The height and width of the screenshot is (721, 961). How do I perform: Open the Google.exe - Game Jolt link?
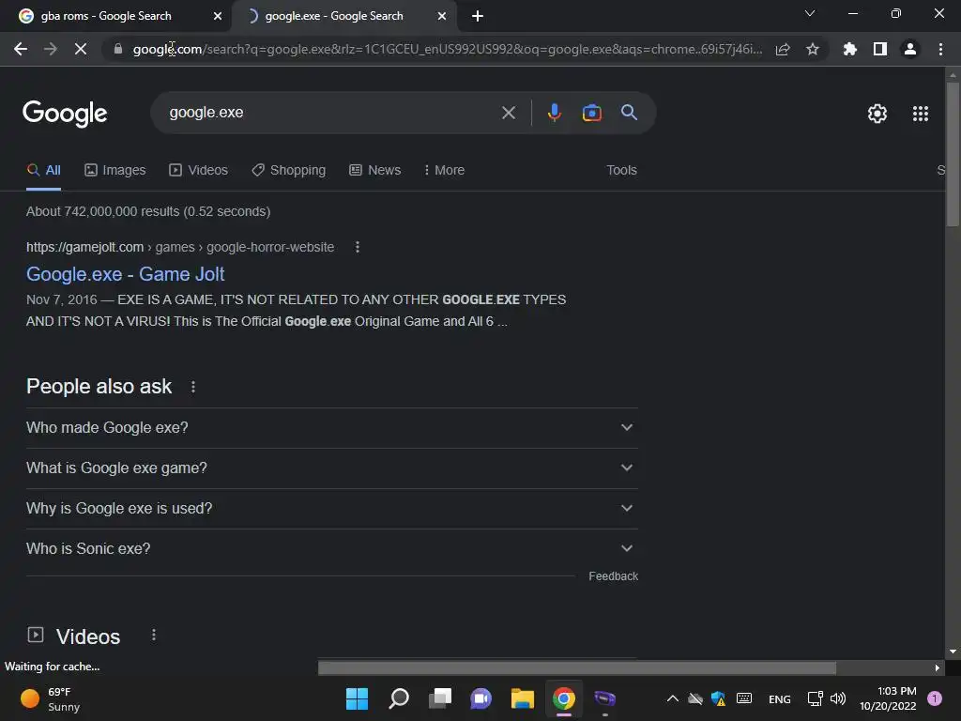click(126, 274)
